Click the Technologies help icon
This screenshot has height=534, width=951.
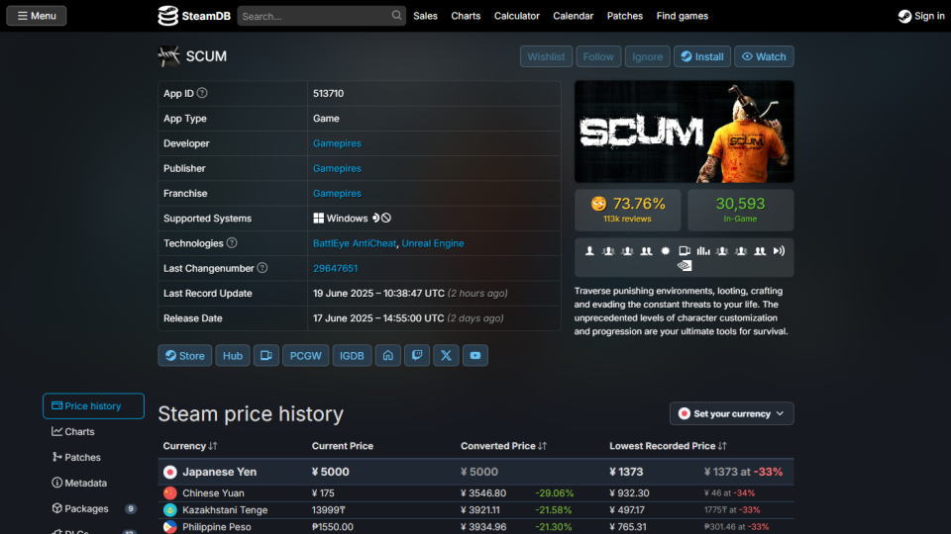coord(232,243)
